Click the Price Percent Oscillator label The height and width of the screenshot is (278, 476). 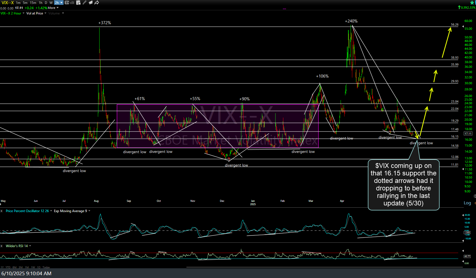[26, 211]
